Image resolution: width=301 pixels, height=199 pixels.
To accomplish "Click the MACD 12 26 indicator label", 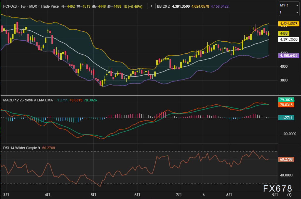I will coord(28,100).
